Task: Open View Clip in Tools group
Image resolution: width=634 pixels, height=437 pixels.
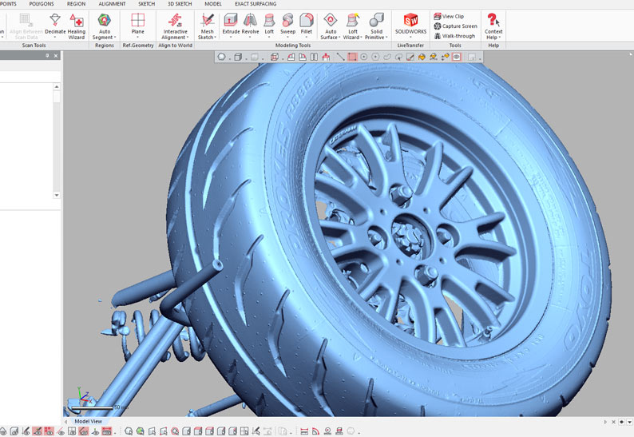Action: (449, 16)
